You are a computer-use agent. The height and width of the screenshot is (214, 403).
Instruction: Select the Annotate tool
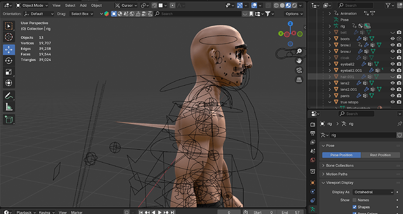pyautogui.click(x=9, y=96)
